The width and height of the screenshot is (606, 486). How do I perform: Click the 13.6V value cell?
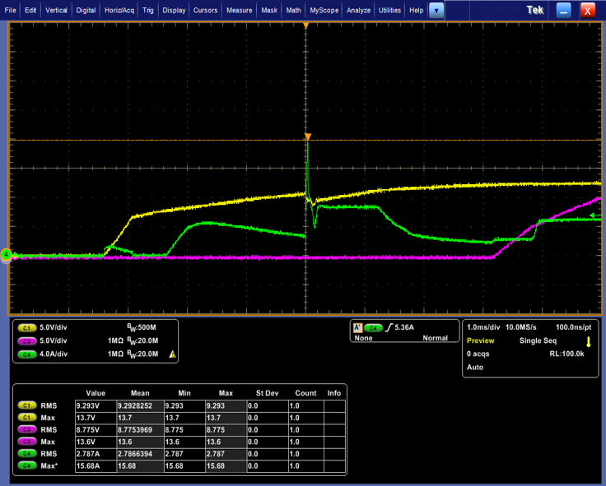pyautogui.click(x=96, y=442)
